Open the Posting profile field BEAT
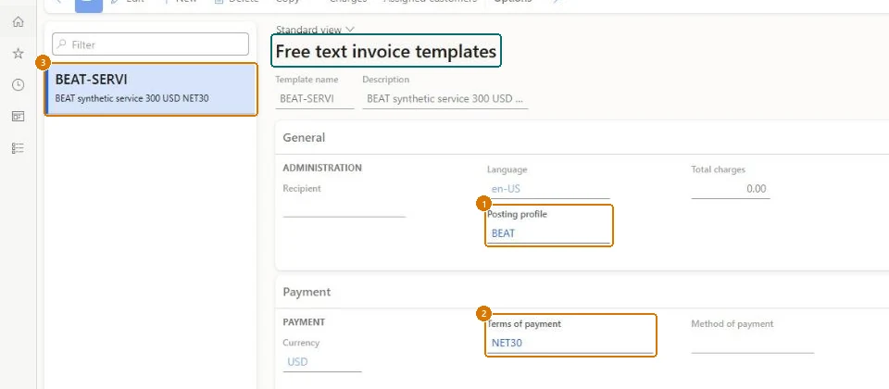889x389 pixels. point(548,233)
